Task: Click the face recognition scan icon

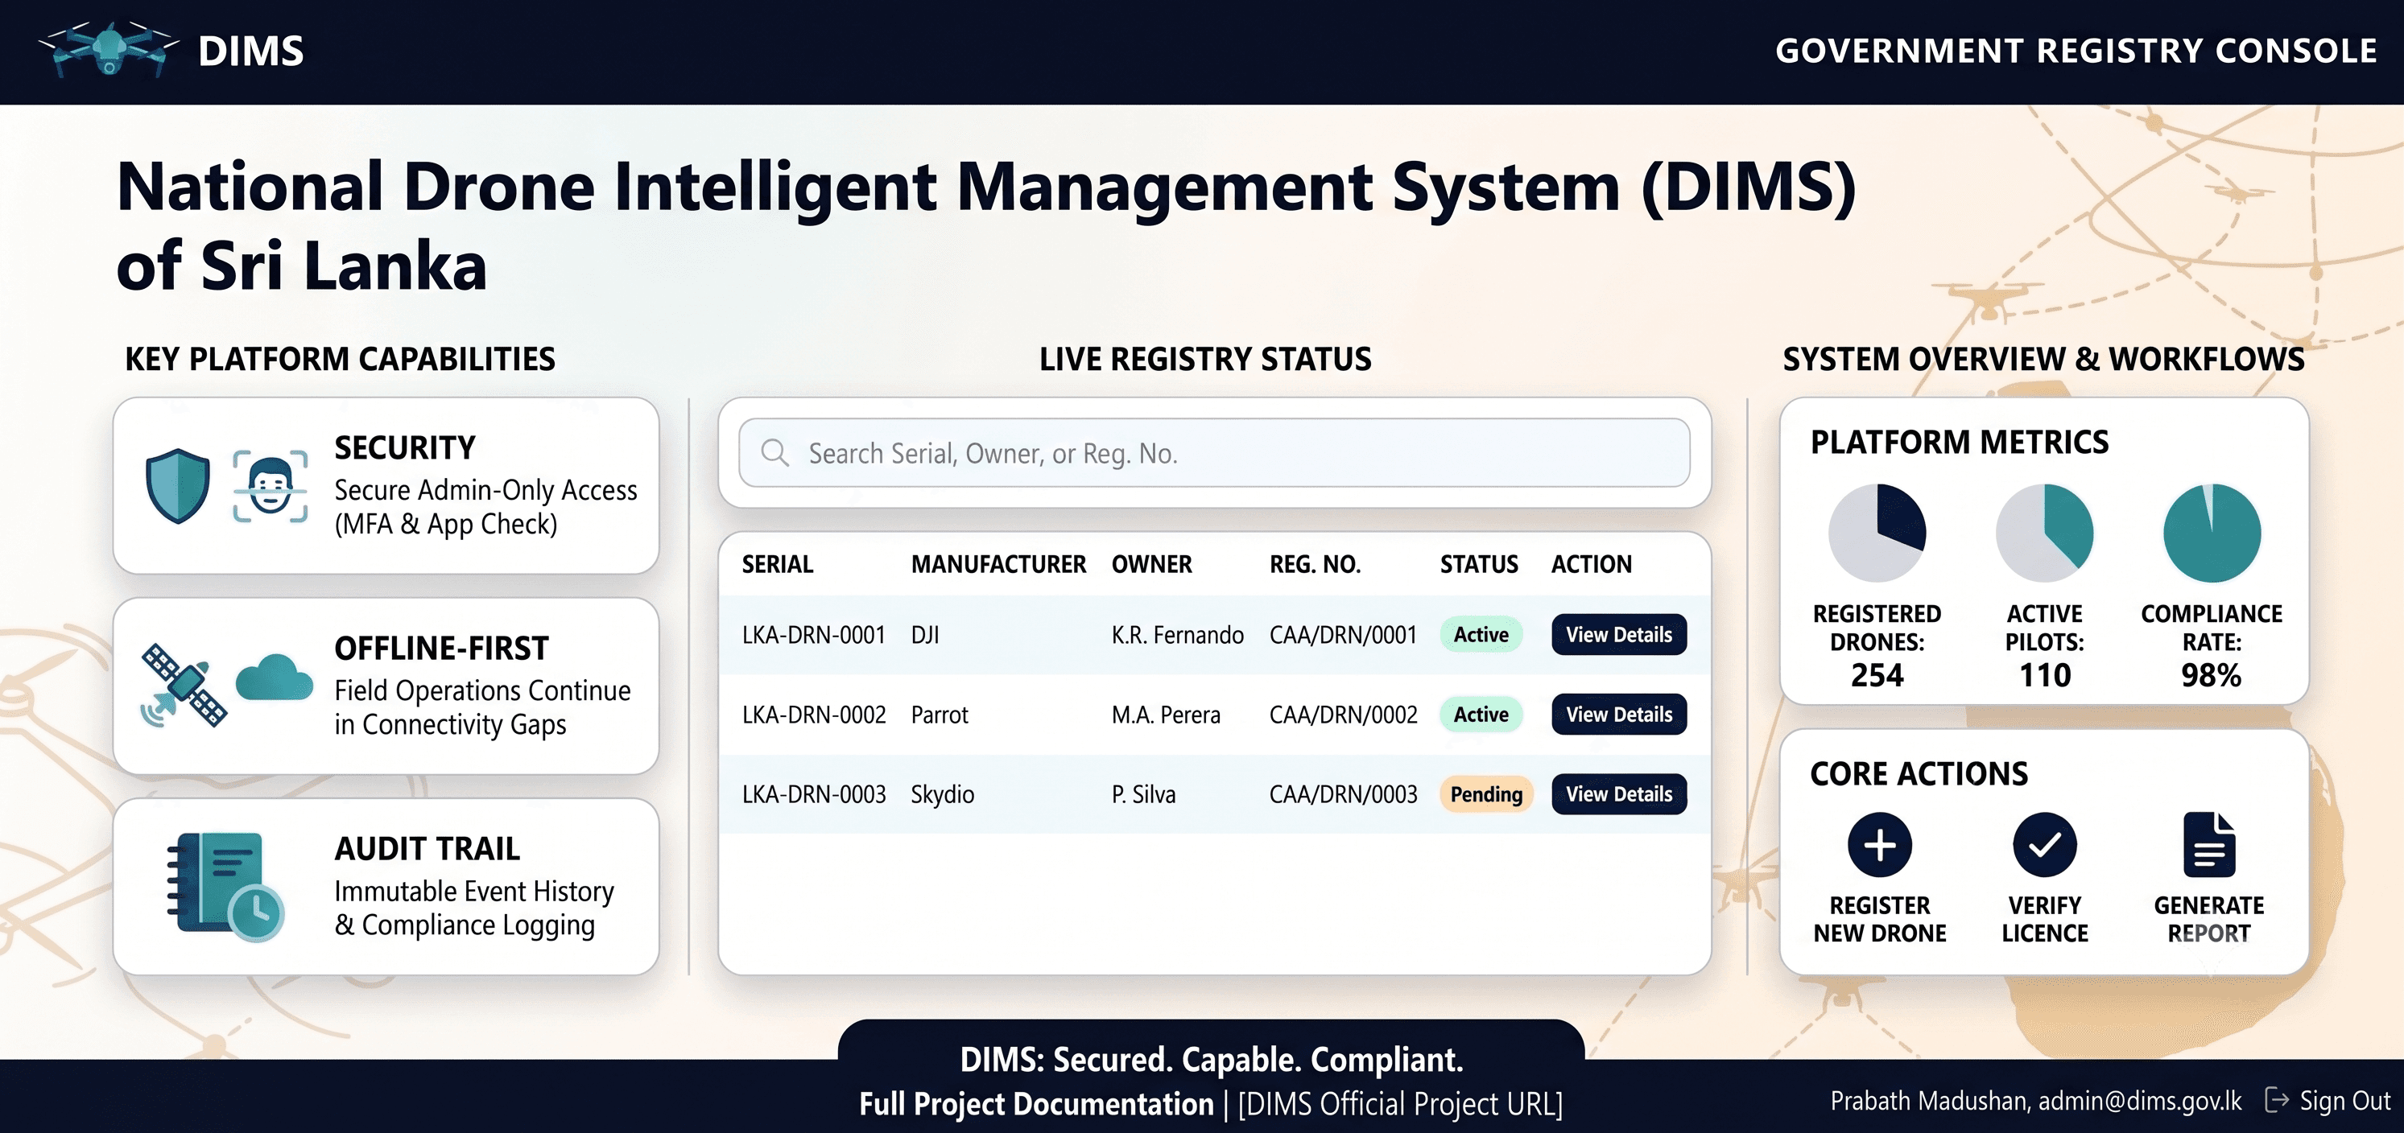Action: 270,486
